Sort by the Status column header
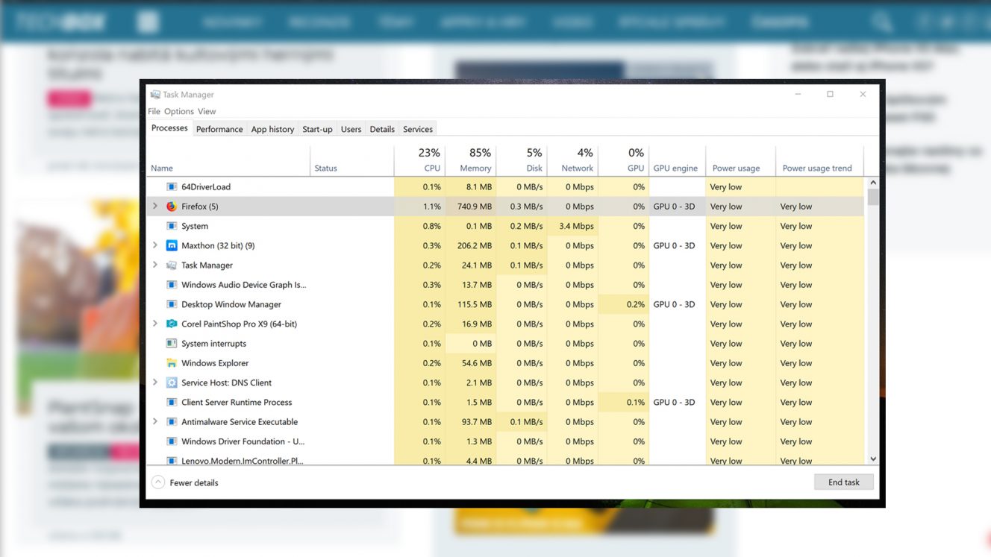 tap(352, 160)
